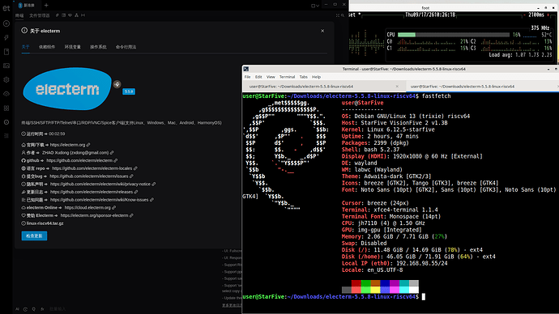
Task: Click the blue block in the upper fastfetch color row
Action: 385,283
